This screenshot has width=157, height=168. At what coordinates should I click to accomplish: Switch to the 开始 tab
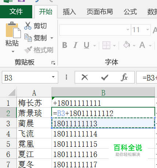(46, 12)
